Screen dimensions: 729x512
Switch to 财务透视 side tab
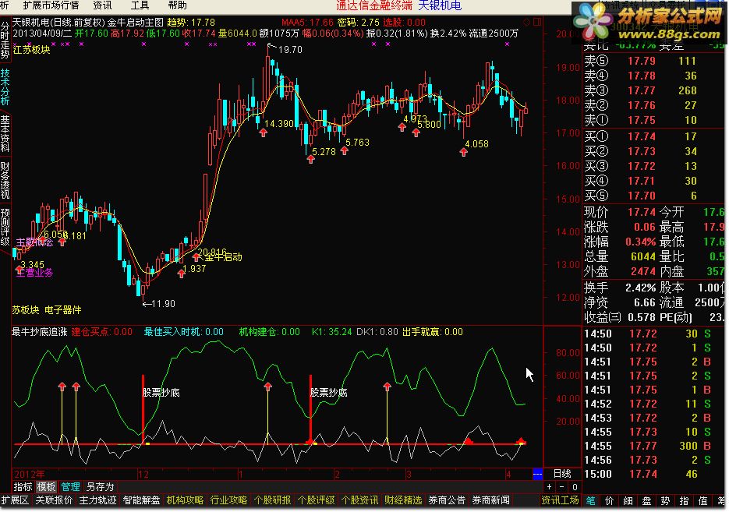point(5,180)
